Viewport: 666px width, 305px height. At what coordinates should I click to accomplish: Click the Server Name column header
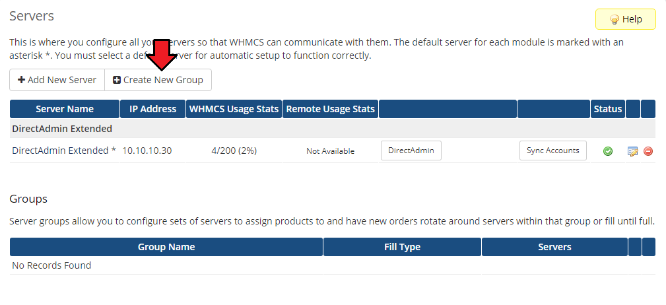[65, 109]
